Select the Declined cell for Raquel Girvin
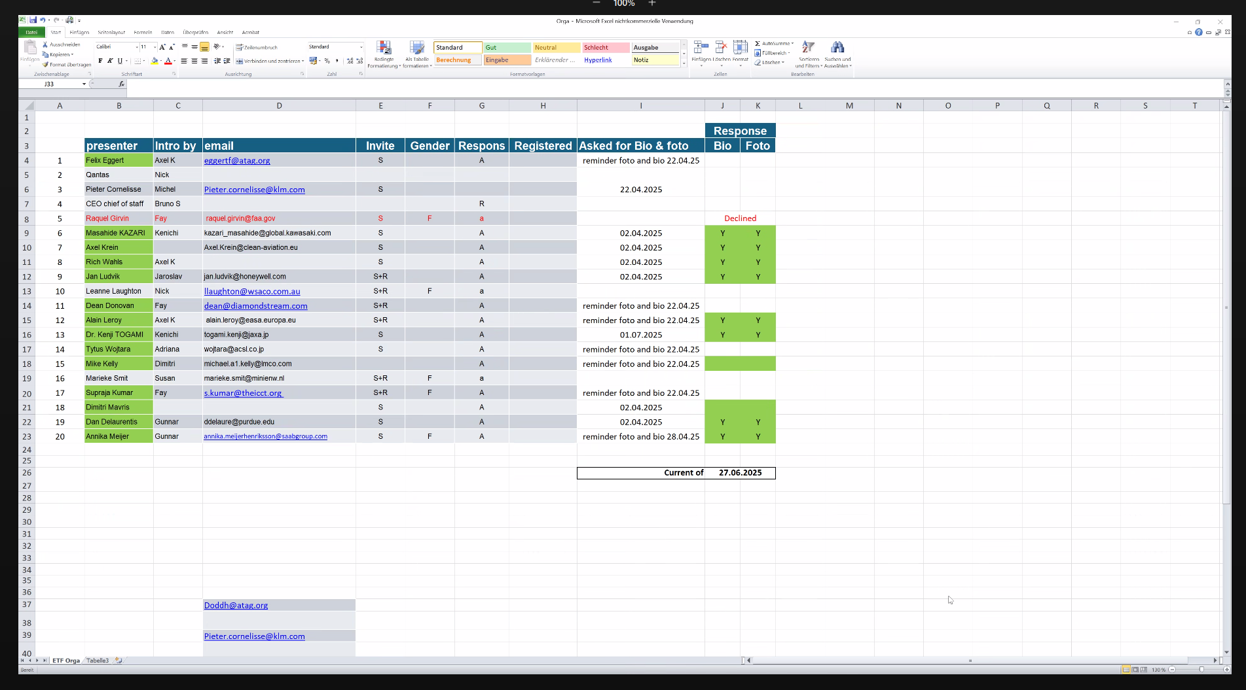This screenshot has width=1246, height=690. pyautogui.click(x=740, y=218)
